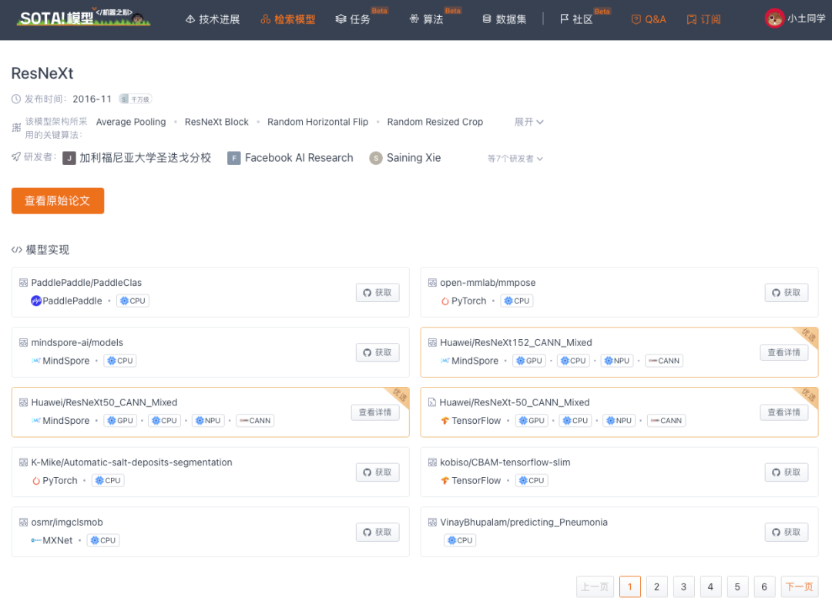The image size is (832, 615).
Task: Click the 小土同学 user avatar
Action: pyautogui.click(x=774, y=18)
